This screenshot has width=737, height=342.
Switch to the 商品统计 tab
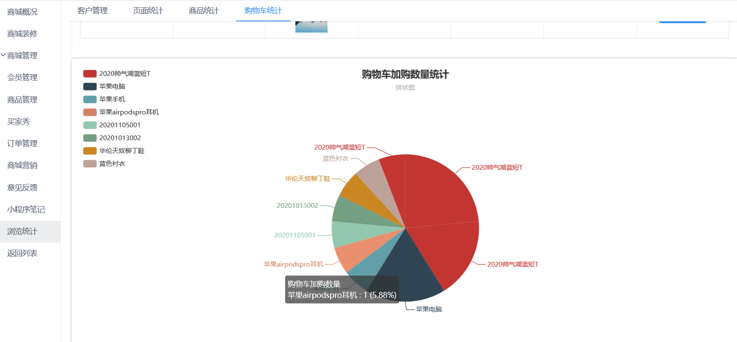tap(204, 11)
